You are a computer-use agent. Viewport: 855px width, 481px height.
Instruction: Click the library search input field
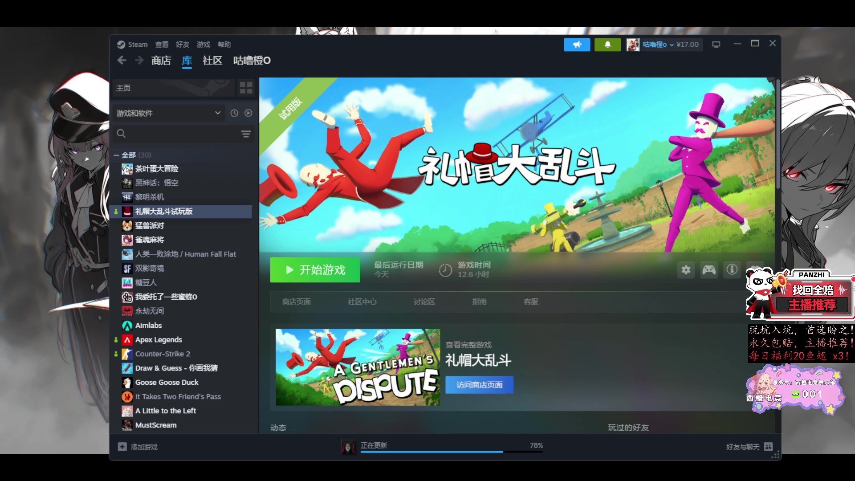click(x=183, y=134)
